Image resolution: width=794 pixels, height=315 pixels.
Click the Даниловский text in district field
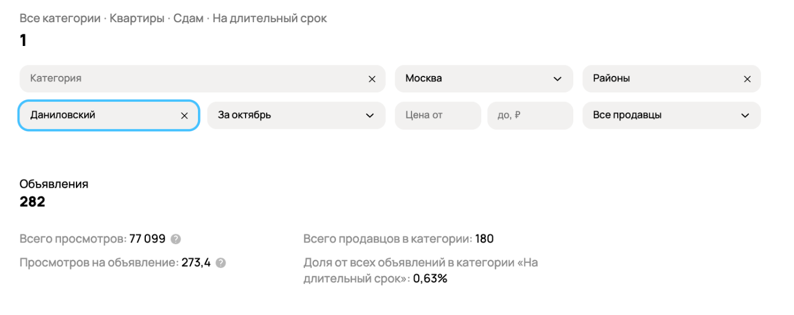[63, 116]
